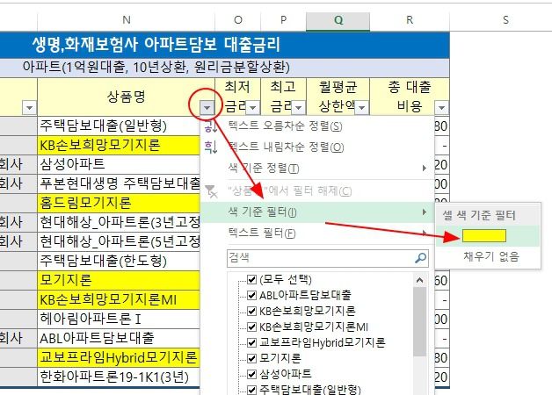Uncheck ABL아파트담보대출 in filter list
552x395 pixels.
click(251, 295)
